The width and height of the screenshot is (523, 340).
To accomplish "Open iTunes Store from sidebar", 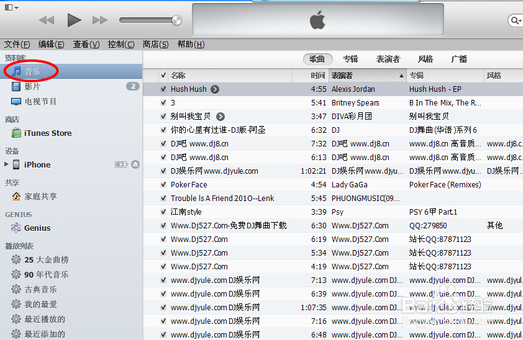I will tap(42, 133).
